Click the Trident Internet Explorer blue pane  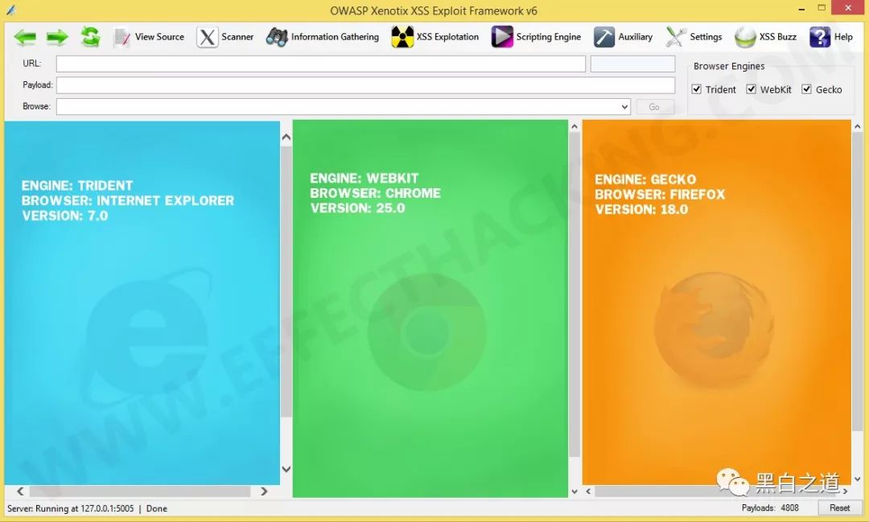click(x=142, y=302)
